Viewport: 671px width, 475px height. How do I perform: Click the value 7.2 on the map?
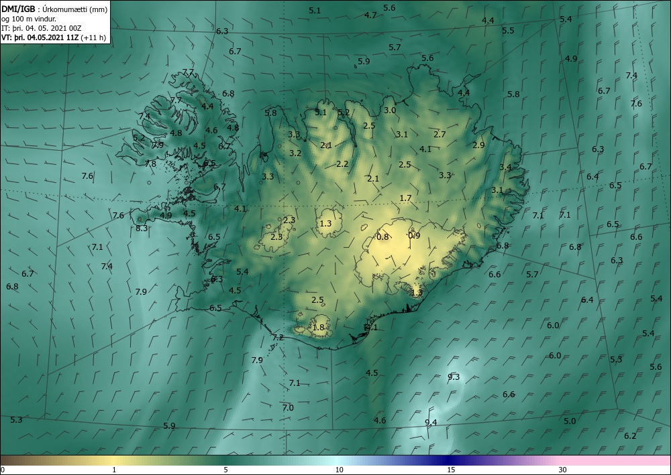pos(278,338)
